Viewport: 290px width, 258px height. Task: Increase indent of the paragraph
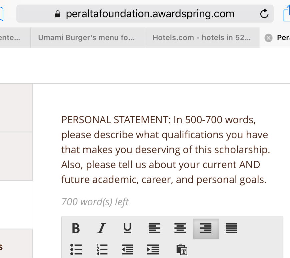pos(153,249)
